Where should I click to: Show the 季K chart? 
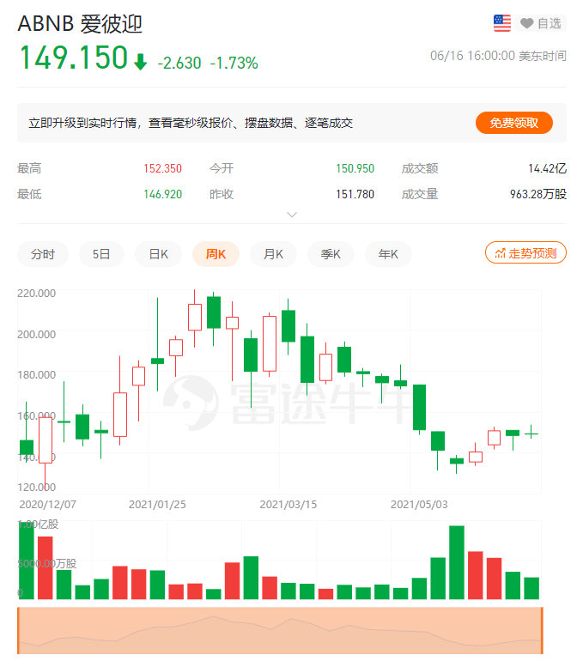pos(331,254)
